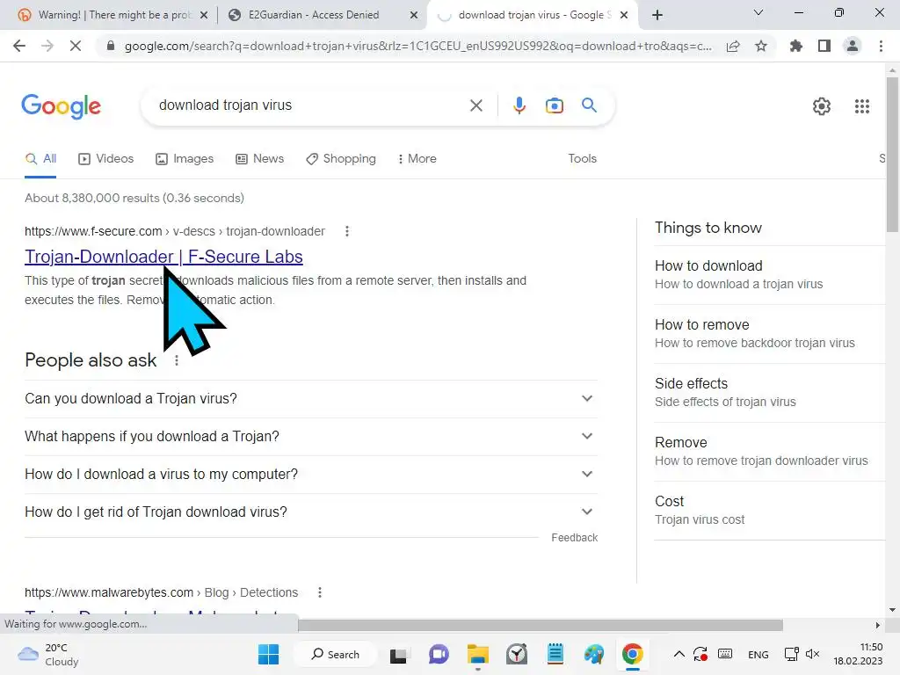Show hidden system tray icons
The height and width of the screenshot is (675, 900).
pyautogui.click(x=679, y=654)
